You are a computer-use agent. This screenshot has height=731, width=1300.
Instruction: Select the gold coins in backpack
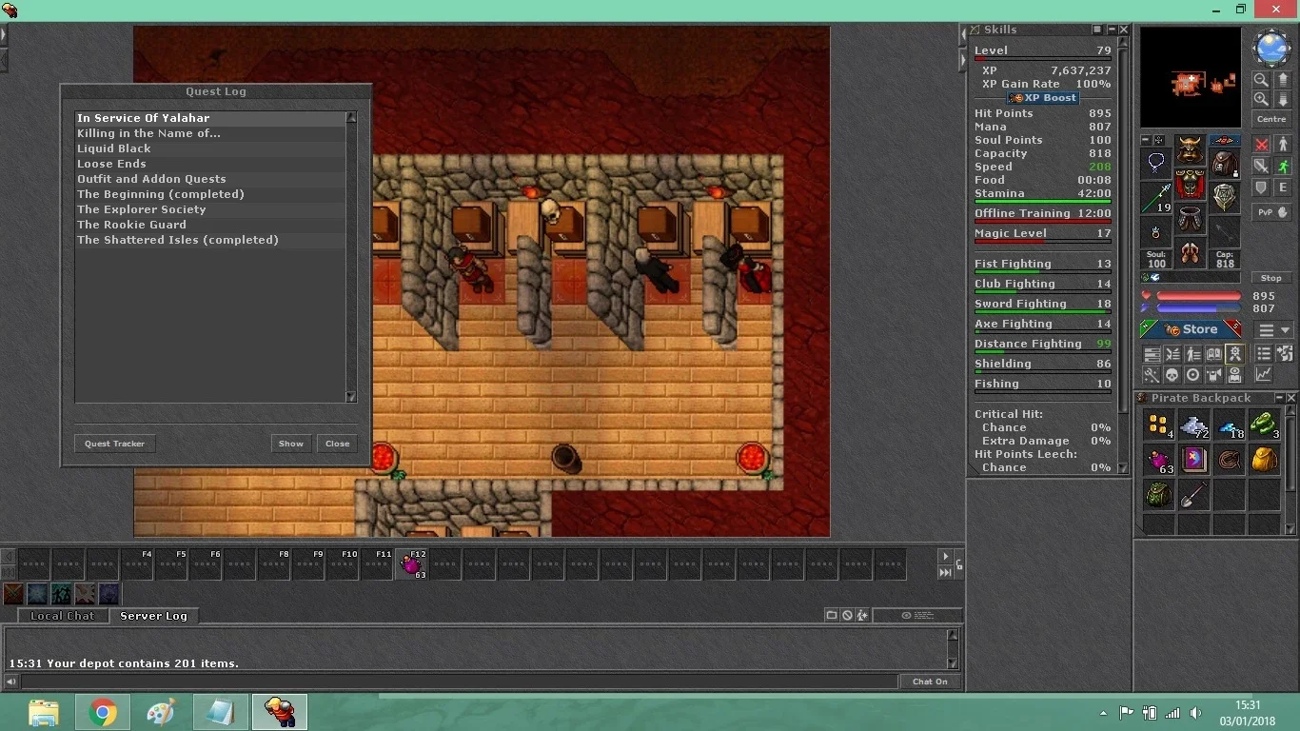1158,425
